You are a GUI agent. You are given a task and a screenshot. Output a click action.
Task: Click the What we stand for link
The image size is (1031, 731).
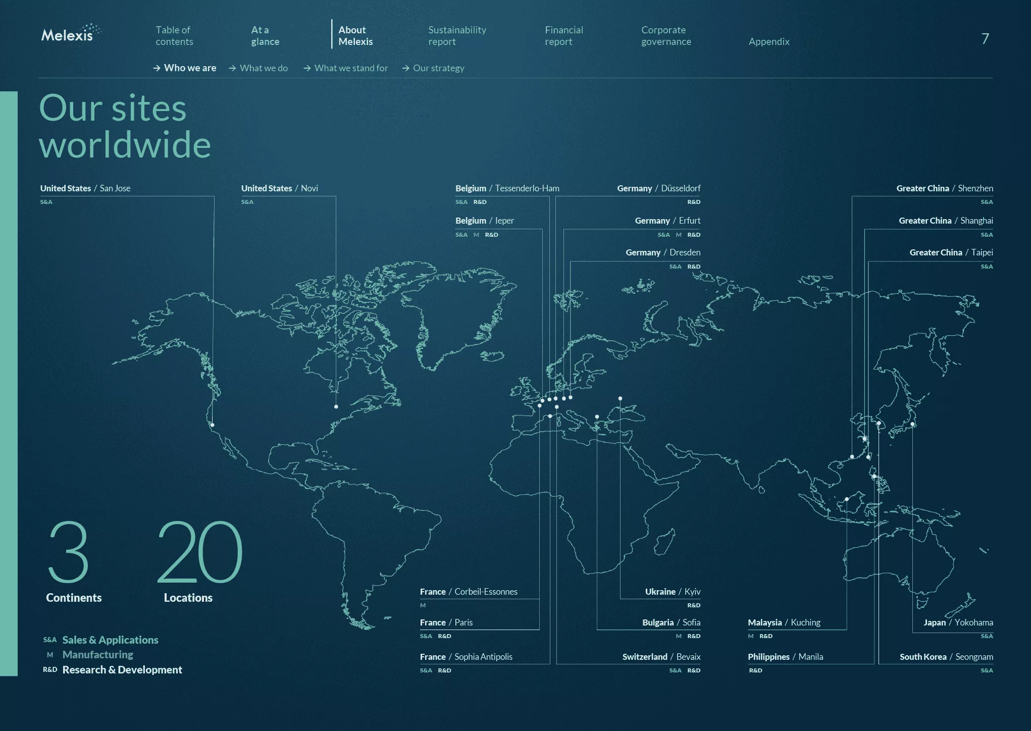click(351, 68)
